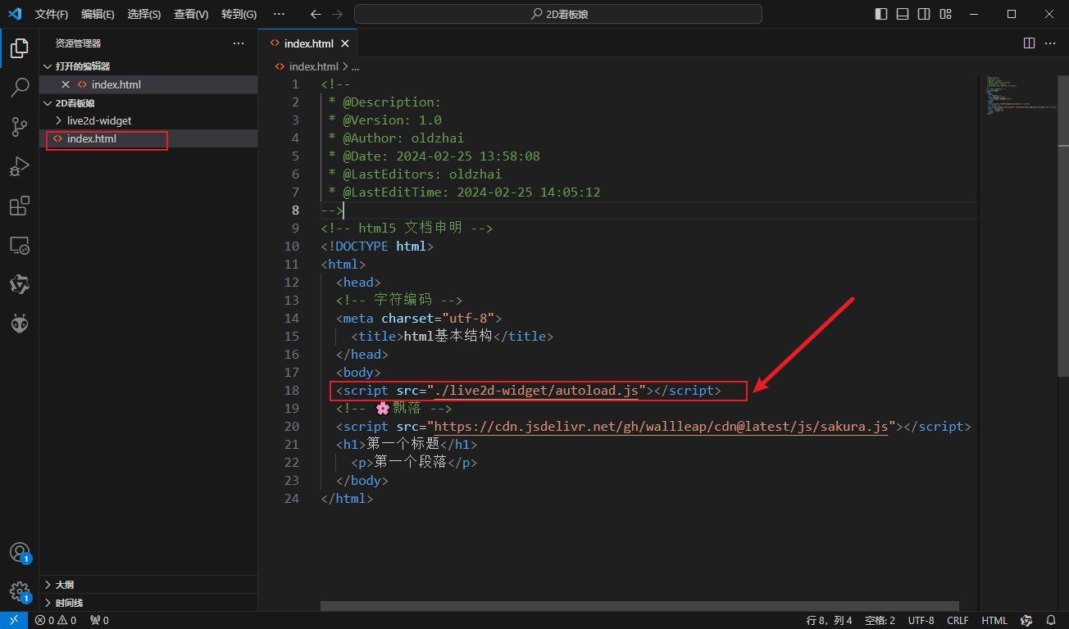Viewport: 1069px width, 629px height.
Task: Open the 选择(S) menu
Action: coord(144,14)
